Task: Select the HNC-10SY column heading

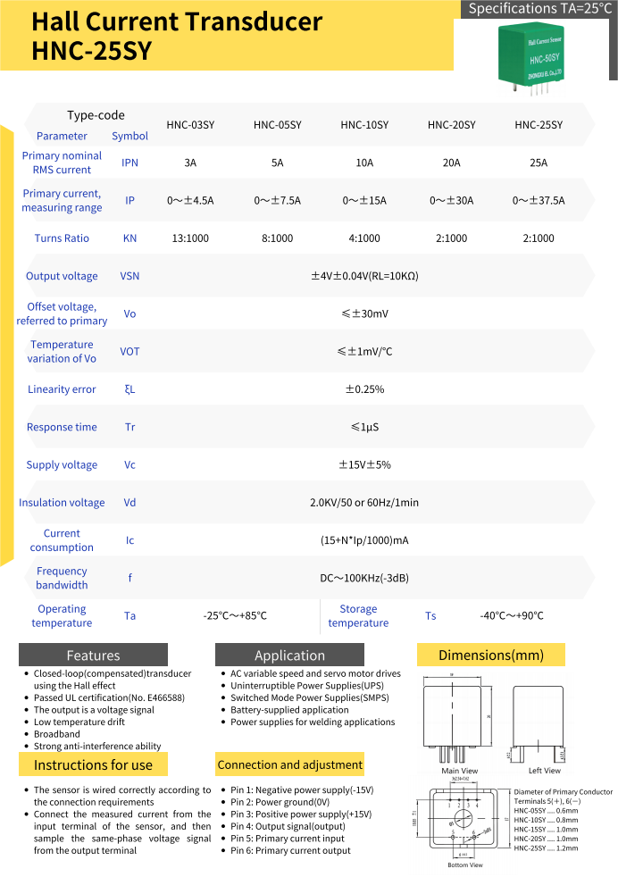Action: pos(364,125)
